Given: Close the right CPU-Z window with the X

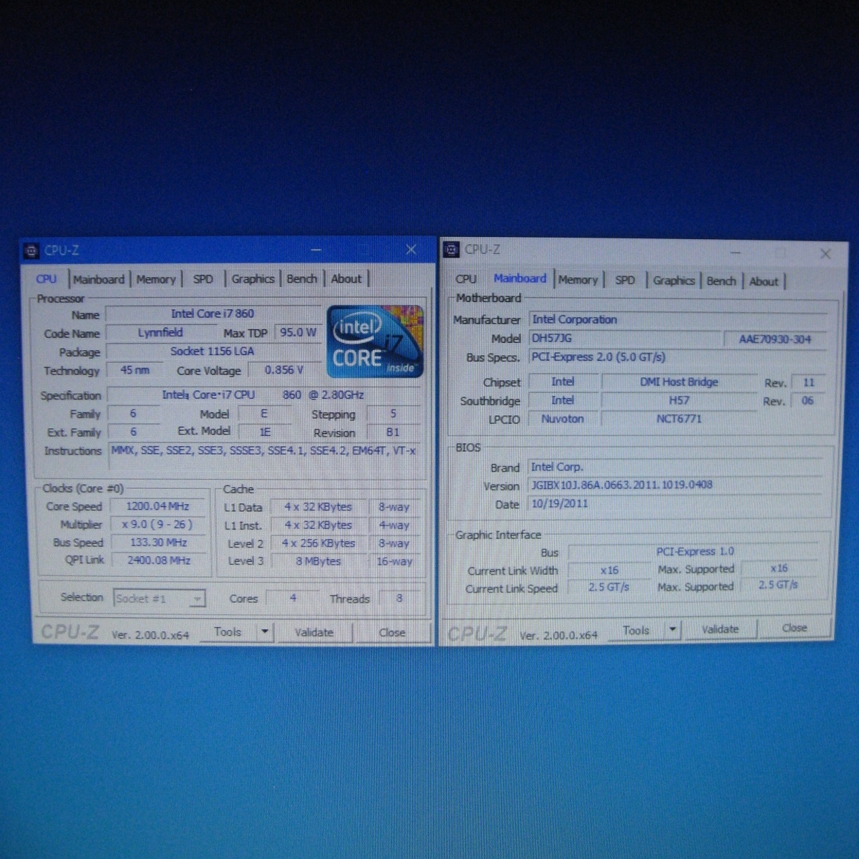Looking at the screenshot, I should [825, 253].
